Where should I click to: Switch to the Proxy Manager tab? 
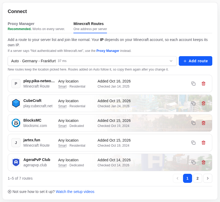tap(36, 26)
